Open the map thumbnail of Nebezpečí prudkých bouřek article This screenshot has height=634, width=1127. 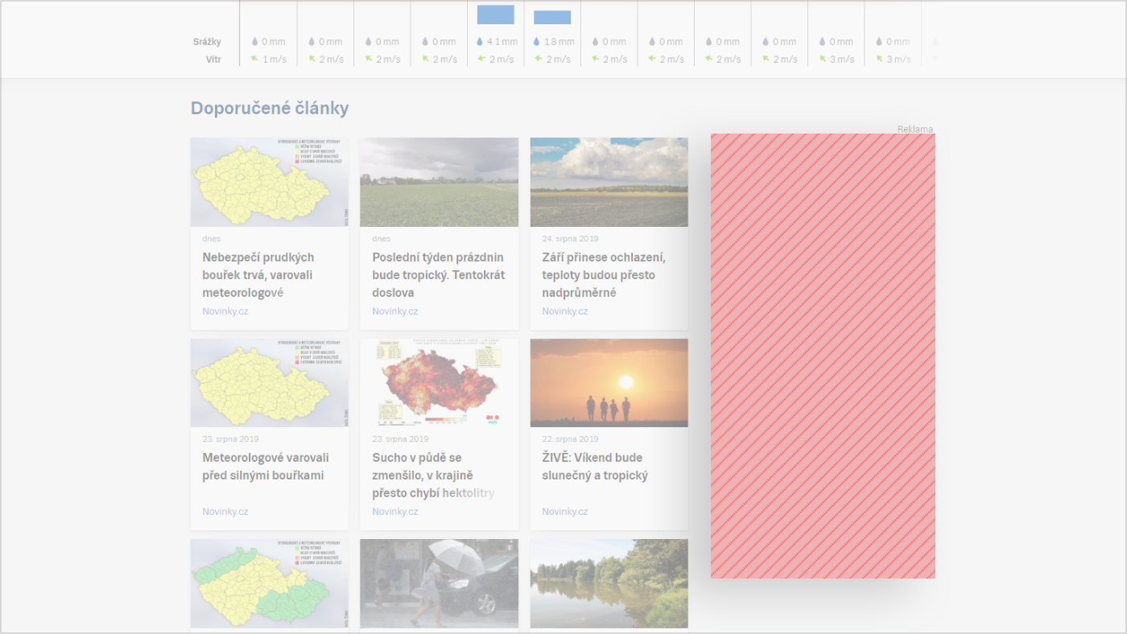coord(270,182)
